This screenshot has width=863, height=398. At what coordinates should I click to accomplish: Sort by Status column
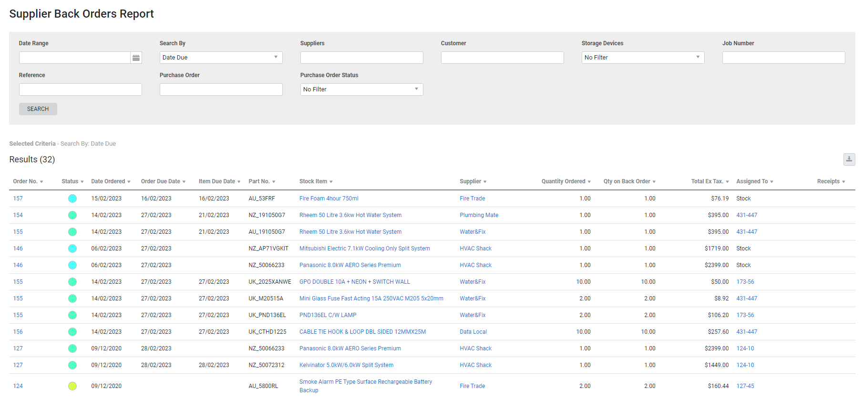coord(72,181)
